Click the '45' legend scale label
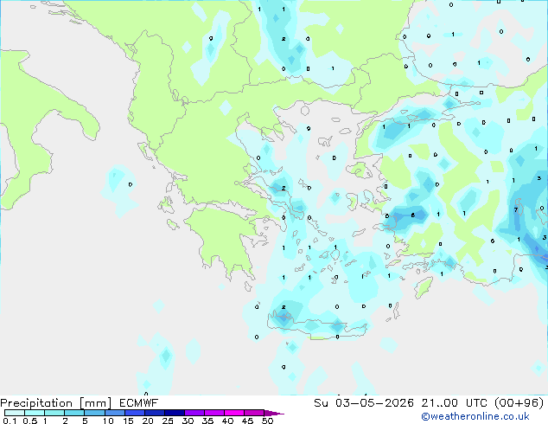This screenshot has height=424, width=548. pyautogui.click(x=247, y=421)
